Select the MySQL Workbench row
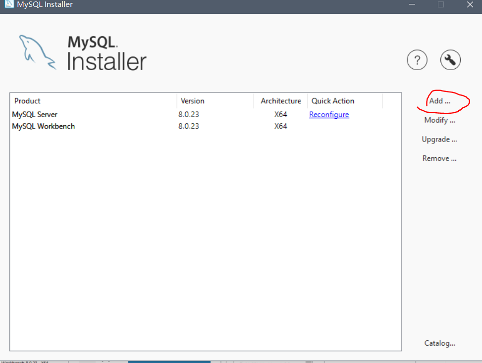 point(206,126)
